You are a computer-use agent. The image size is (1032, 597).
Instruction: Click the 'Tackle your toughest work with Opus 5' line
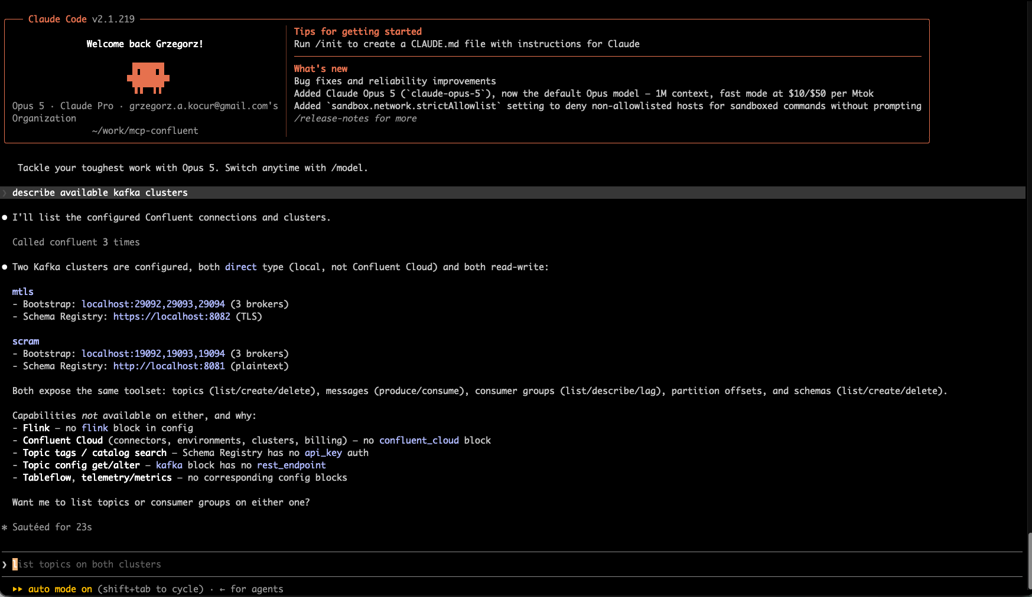coord(193,168)
